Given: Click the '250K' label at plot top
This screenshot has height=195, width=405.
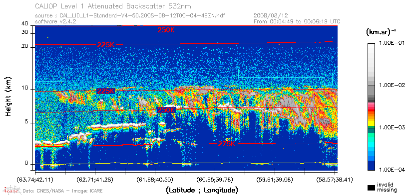Looking at the screenshot, I should (x=166, y=30).
